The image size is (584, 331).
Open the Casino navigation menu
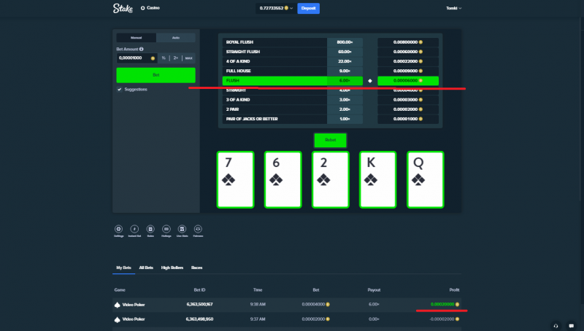point(150,8)
